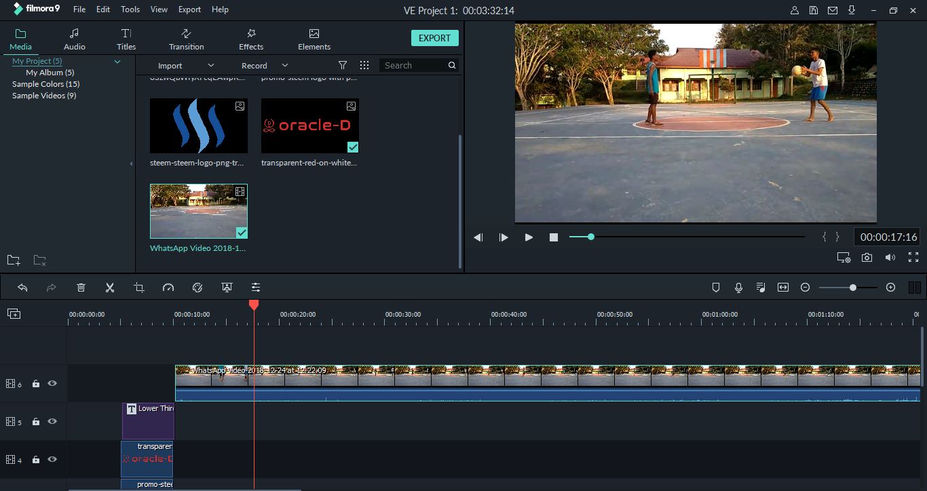Collapse the My Project folder chevron
The width and height of the screenshot is (927, 491).
117,62
